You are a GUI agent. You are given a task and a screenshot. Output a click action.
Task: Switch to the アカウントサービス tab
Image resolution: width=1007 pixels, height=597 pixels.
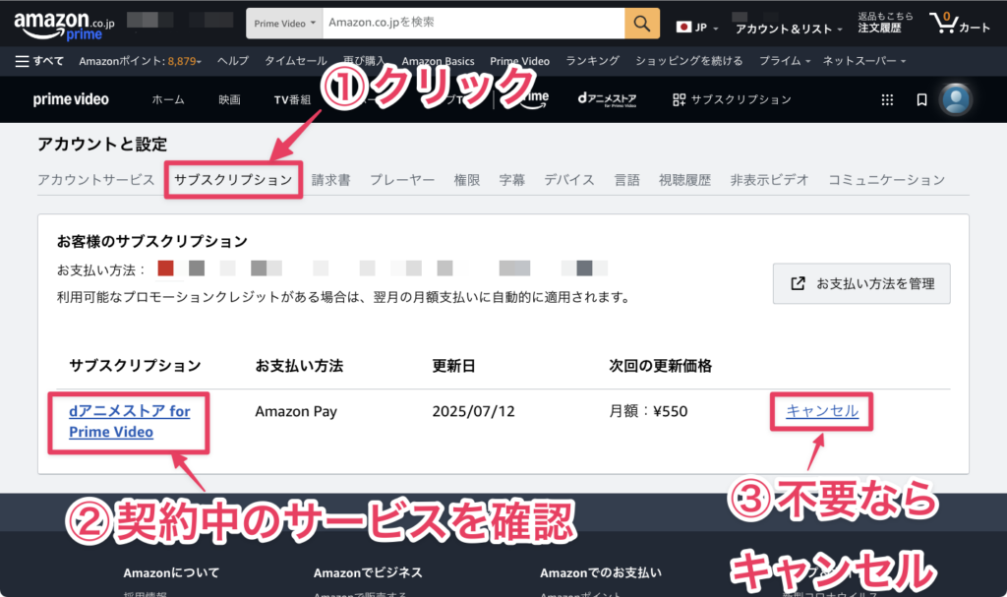coord(95,180)
